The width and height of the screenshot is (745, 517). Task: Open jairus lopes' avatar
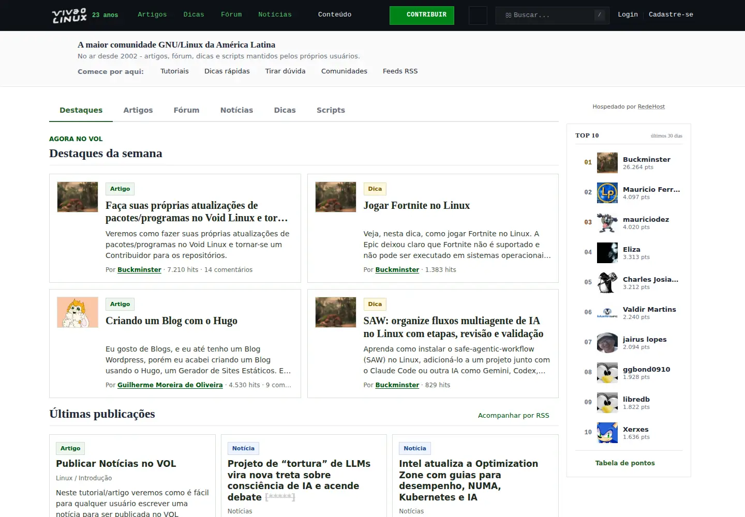pos(607,343)
